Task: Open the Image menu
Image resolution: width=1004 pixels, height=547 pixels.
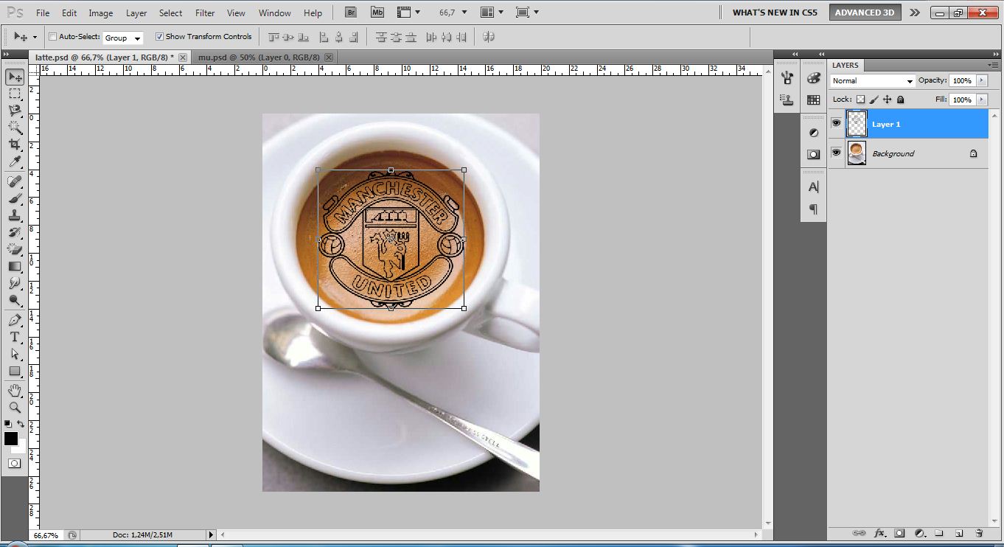Action: (x=101, y=13)
